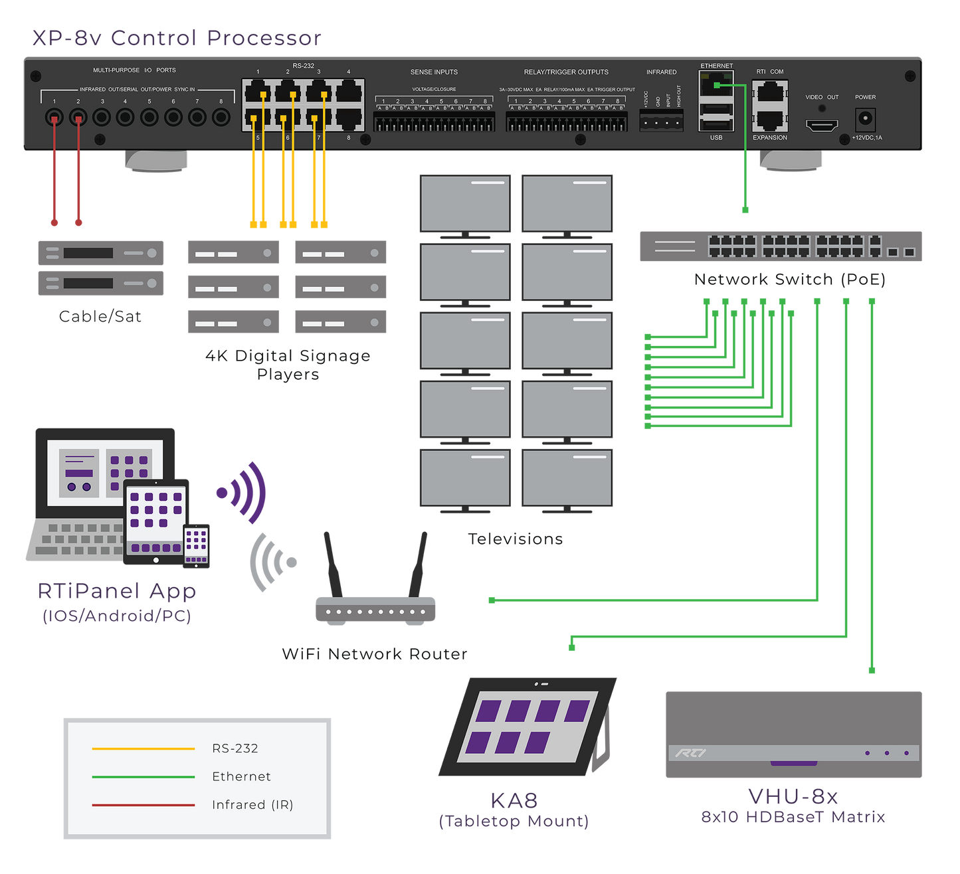
Task: Click the USB ports on the processor
Action: click(716, 116)
